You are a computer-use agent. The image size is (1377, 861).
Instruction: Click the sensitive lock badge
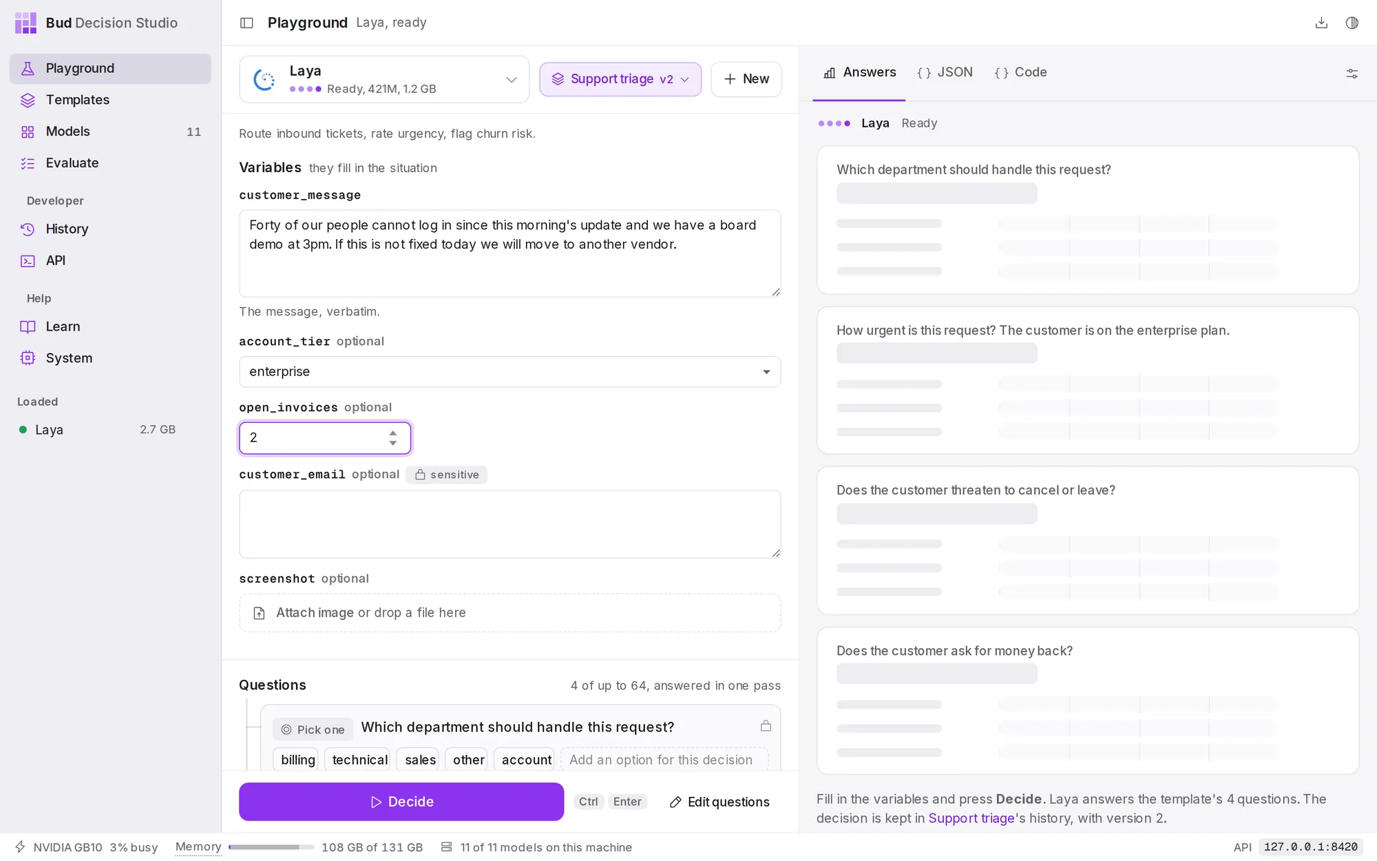(447, 475)
